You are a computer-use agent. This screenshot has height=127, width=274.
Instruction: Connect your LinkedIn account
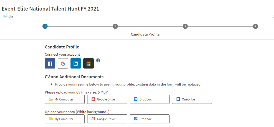click(x=76, y=63)
